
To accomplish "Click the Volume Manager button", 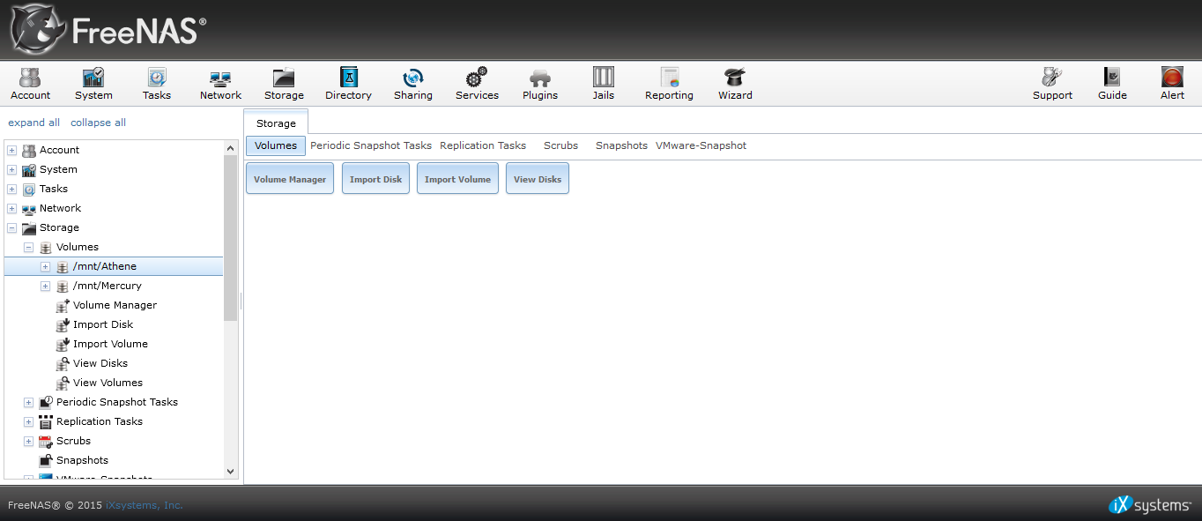I will 290,179.
